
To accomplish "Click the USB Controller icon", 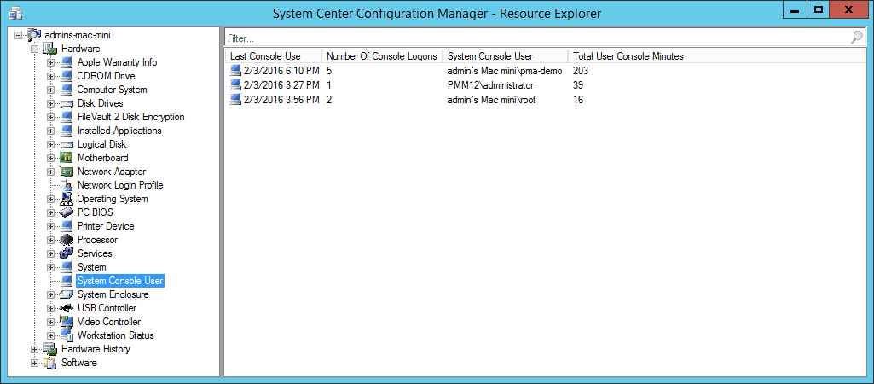I will click(x=67, y=308).
